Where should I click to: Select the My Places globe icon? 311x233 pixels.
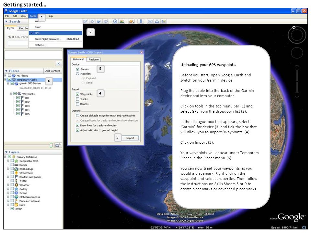(x=14, y=76)
